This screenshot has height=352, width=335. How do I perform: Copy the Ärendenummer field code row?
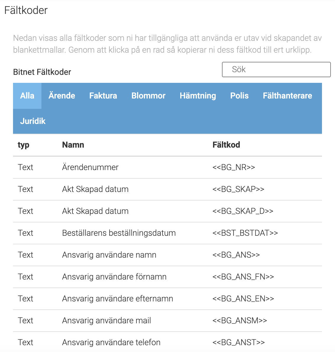[x=167, y=167]
